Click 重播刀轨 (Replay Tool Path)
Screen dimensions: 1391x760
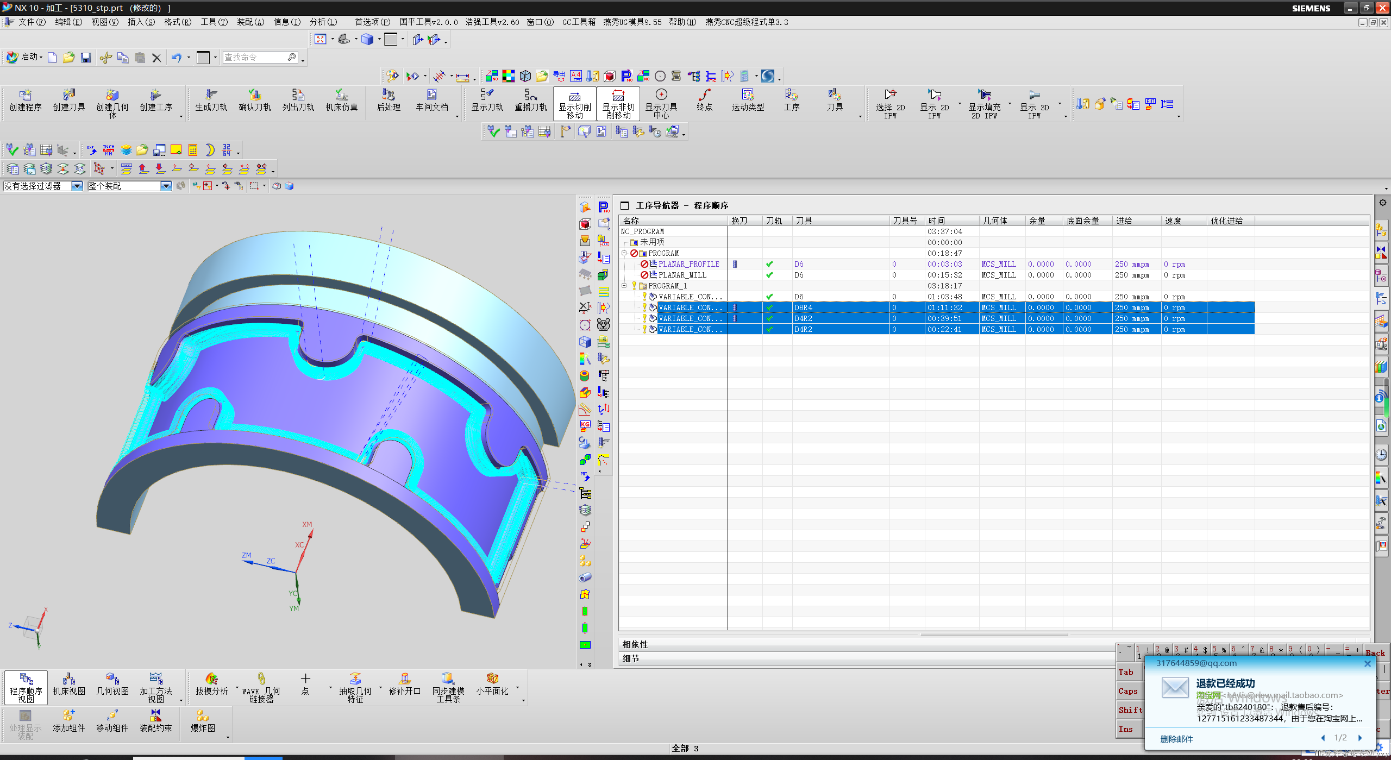(x=531, y=101)
